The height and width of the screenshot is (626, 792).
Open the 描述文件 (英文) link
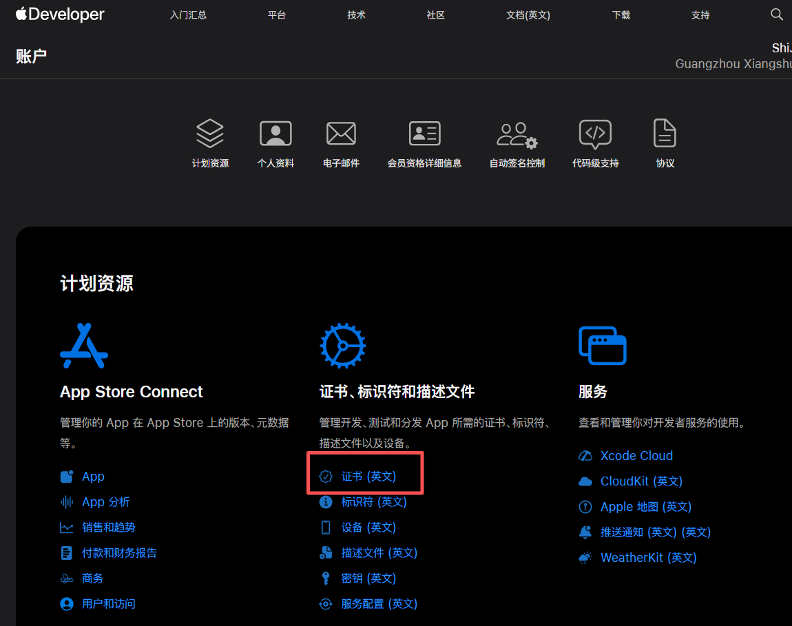pyautogui.click(x=379, y=553)
